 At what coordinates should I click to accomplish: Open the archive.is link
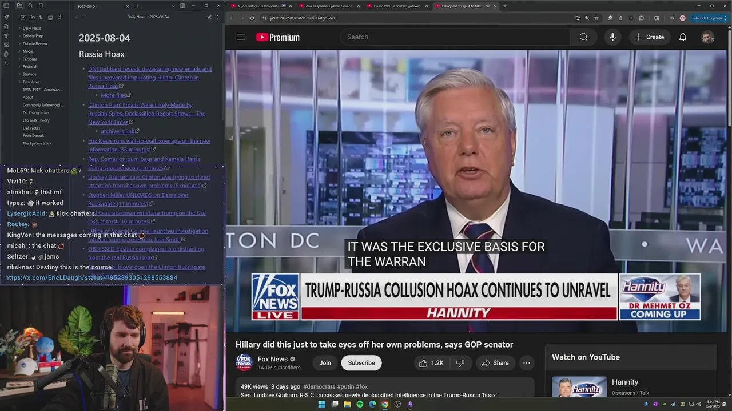coord(118,131)
